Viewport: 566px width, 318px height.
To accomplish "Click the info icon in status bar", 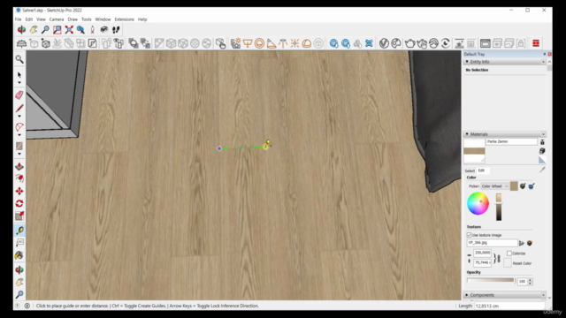I will click(x=27, y=306).
